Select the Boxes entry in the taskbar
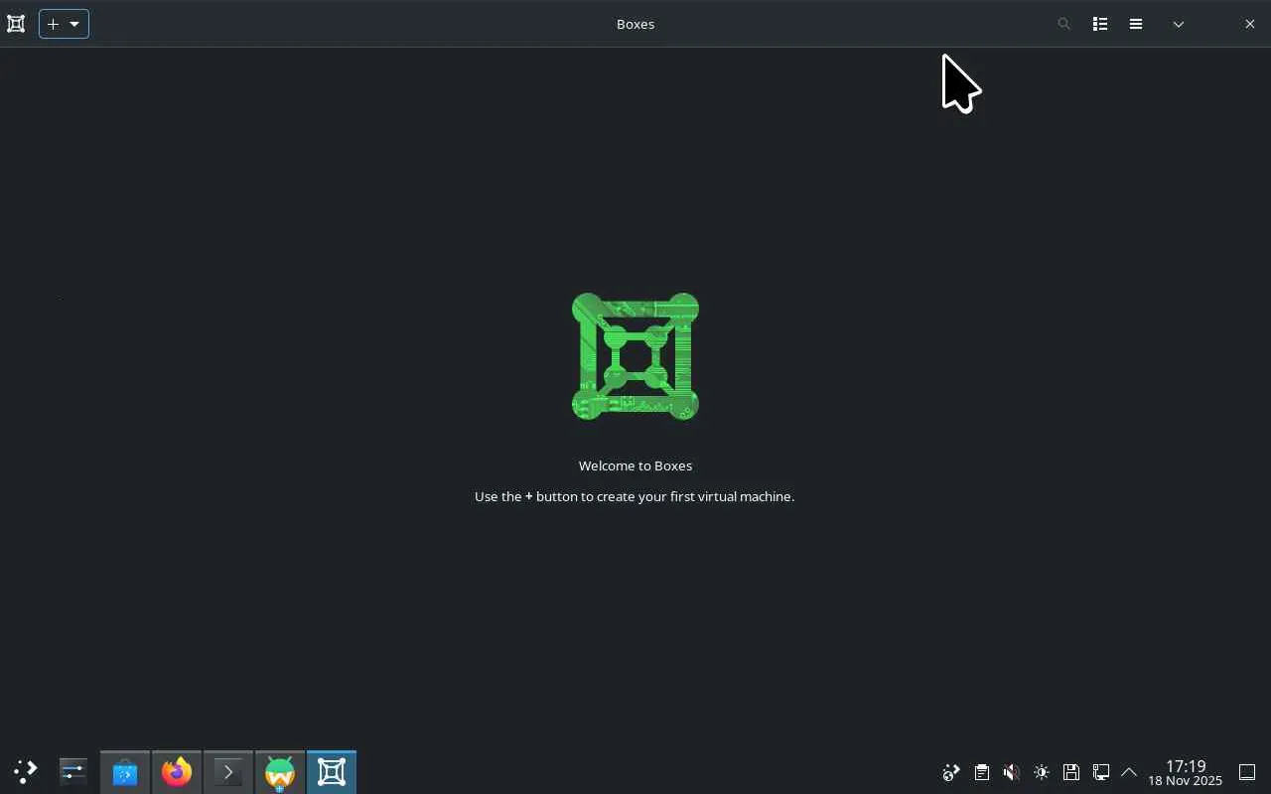This screenshot has height=794, width=1271. [x=332, y=772]
